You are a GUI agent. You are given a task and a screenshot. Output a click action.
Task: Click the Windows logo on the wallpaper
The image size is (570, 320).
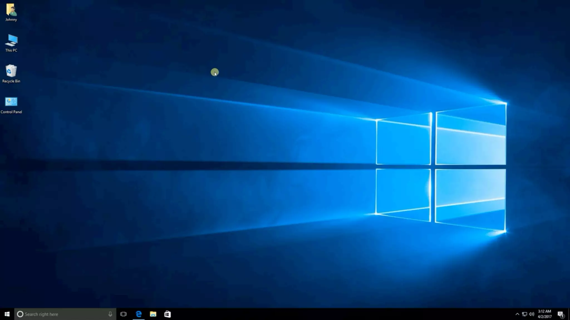pos(441,167)
